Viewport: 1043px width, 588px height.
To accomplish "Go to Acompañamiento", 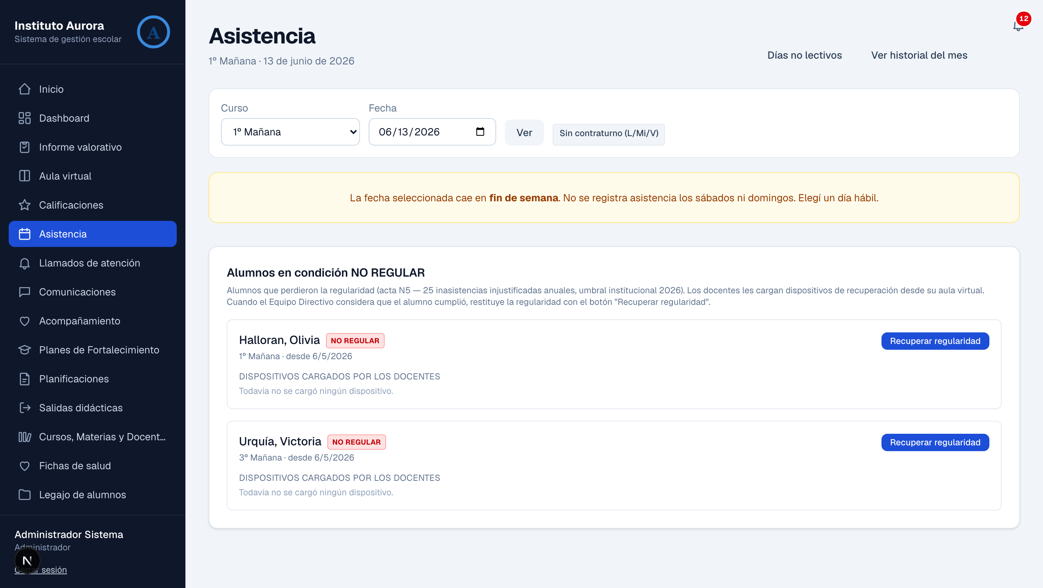I will [93, 321].
